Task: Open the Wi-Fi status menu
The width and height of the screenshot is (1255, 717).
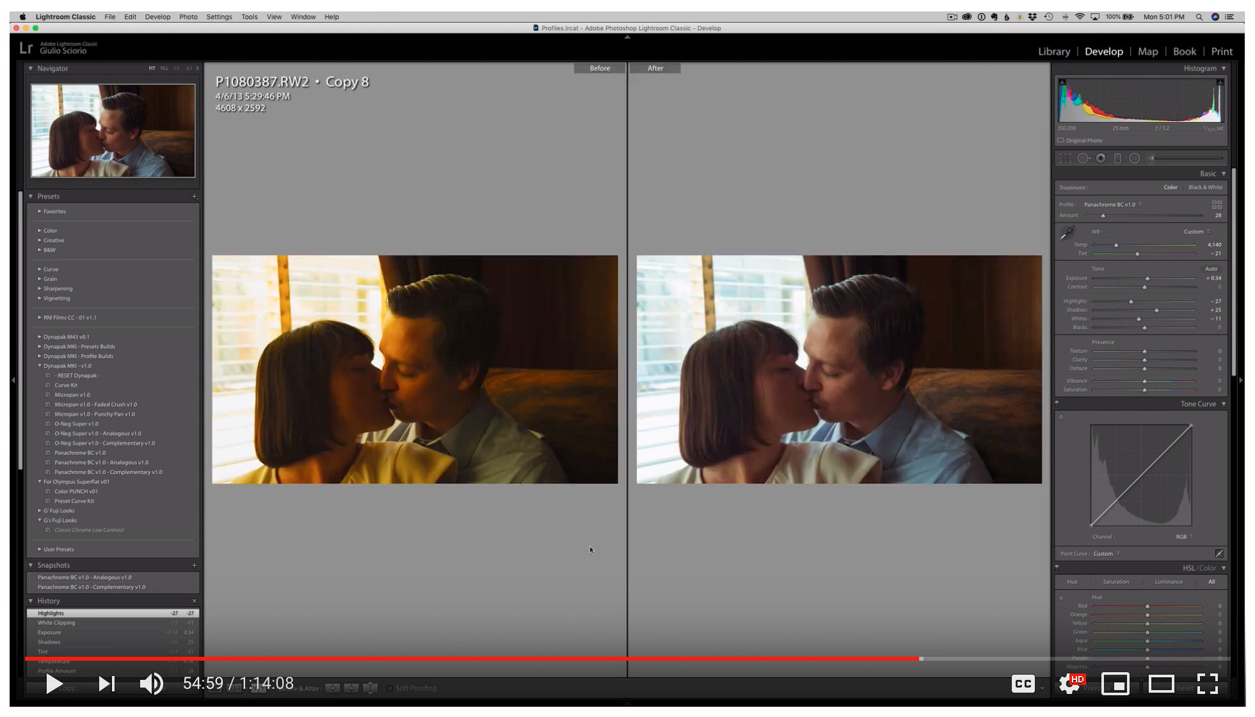Action: 1080,17
